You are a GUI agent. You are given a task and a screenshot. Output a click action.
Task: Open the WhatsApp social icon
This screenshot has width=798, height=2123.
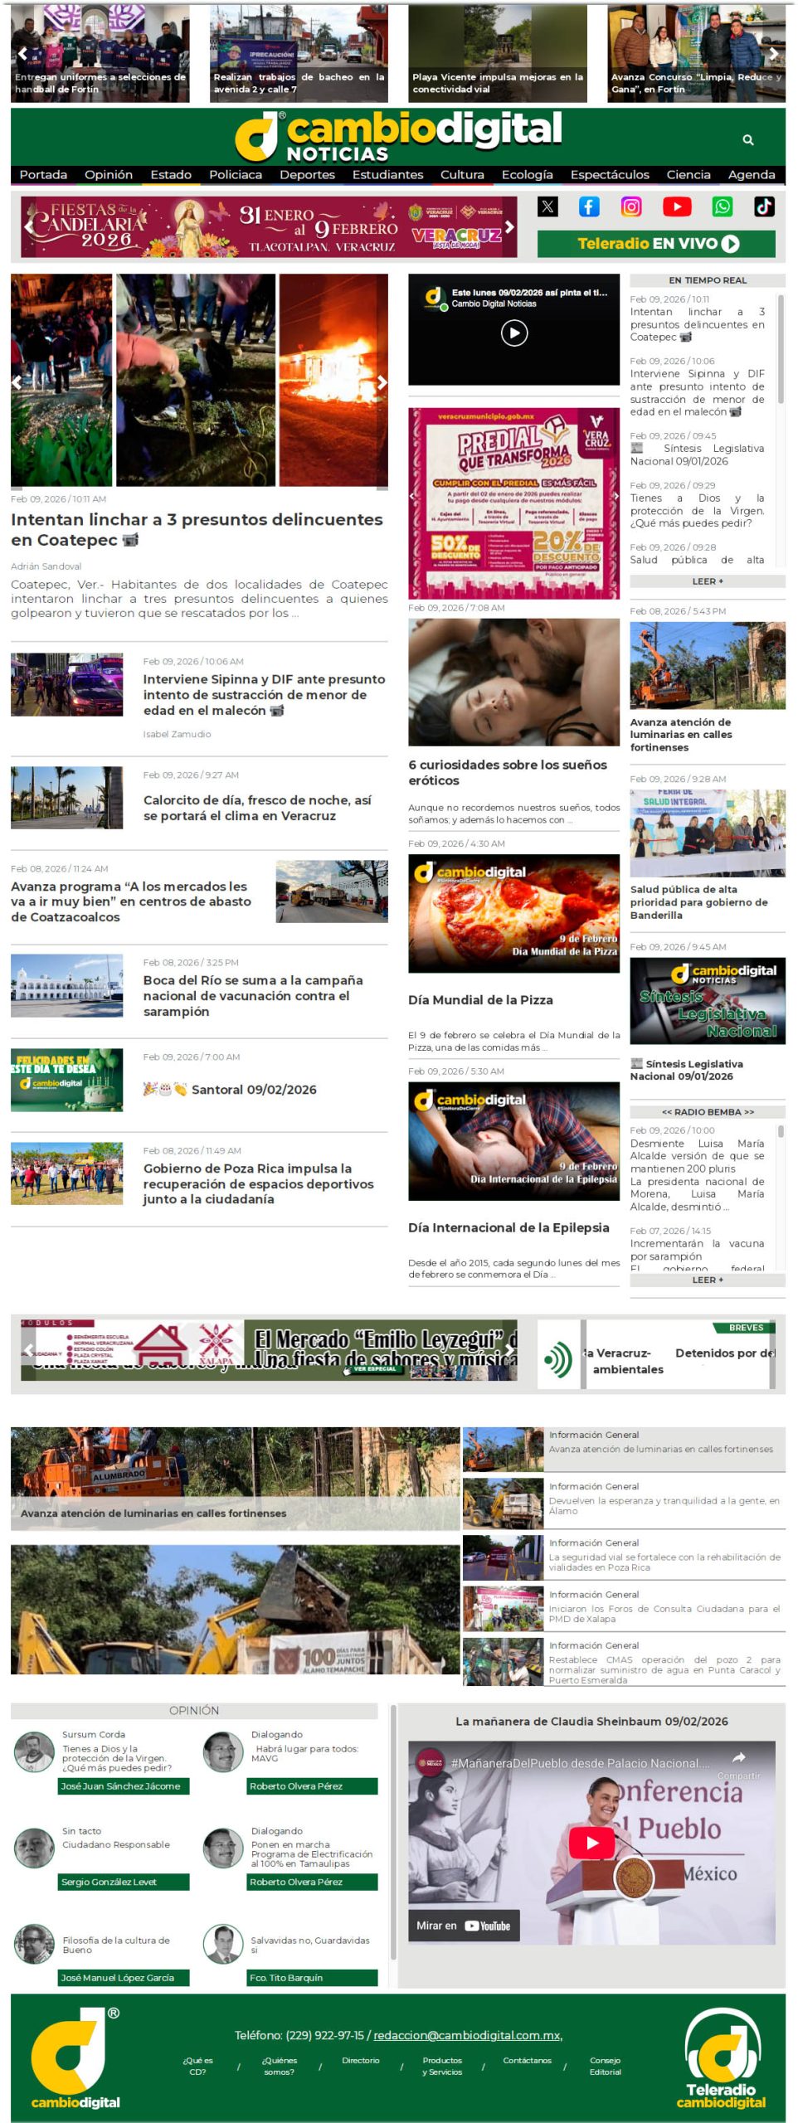723,206
